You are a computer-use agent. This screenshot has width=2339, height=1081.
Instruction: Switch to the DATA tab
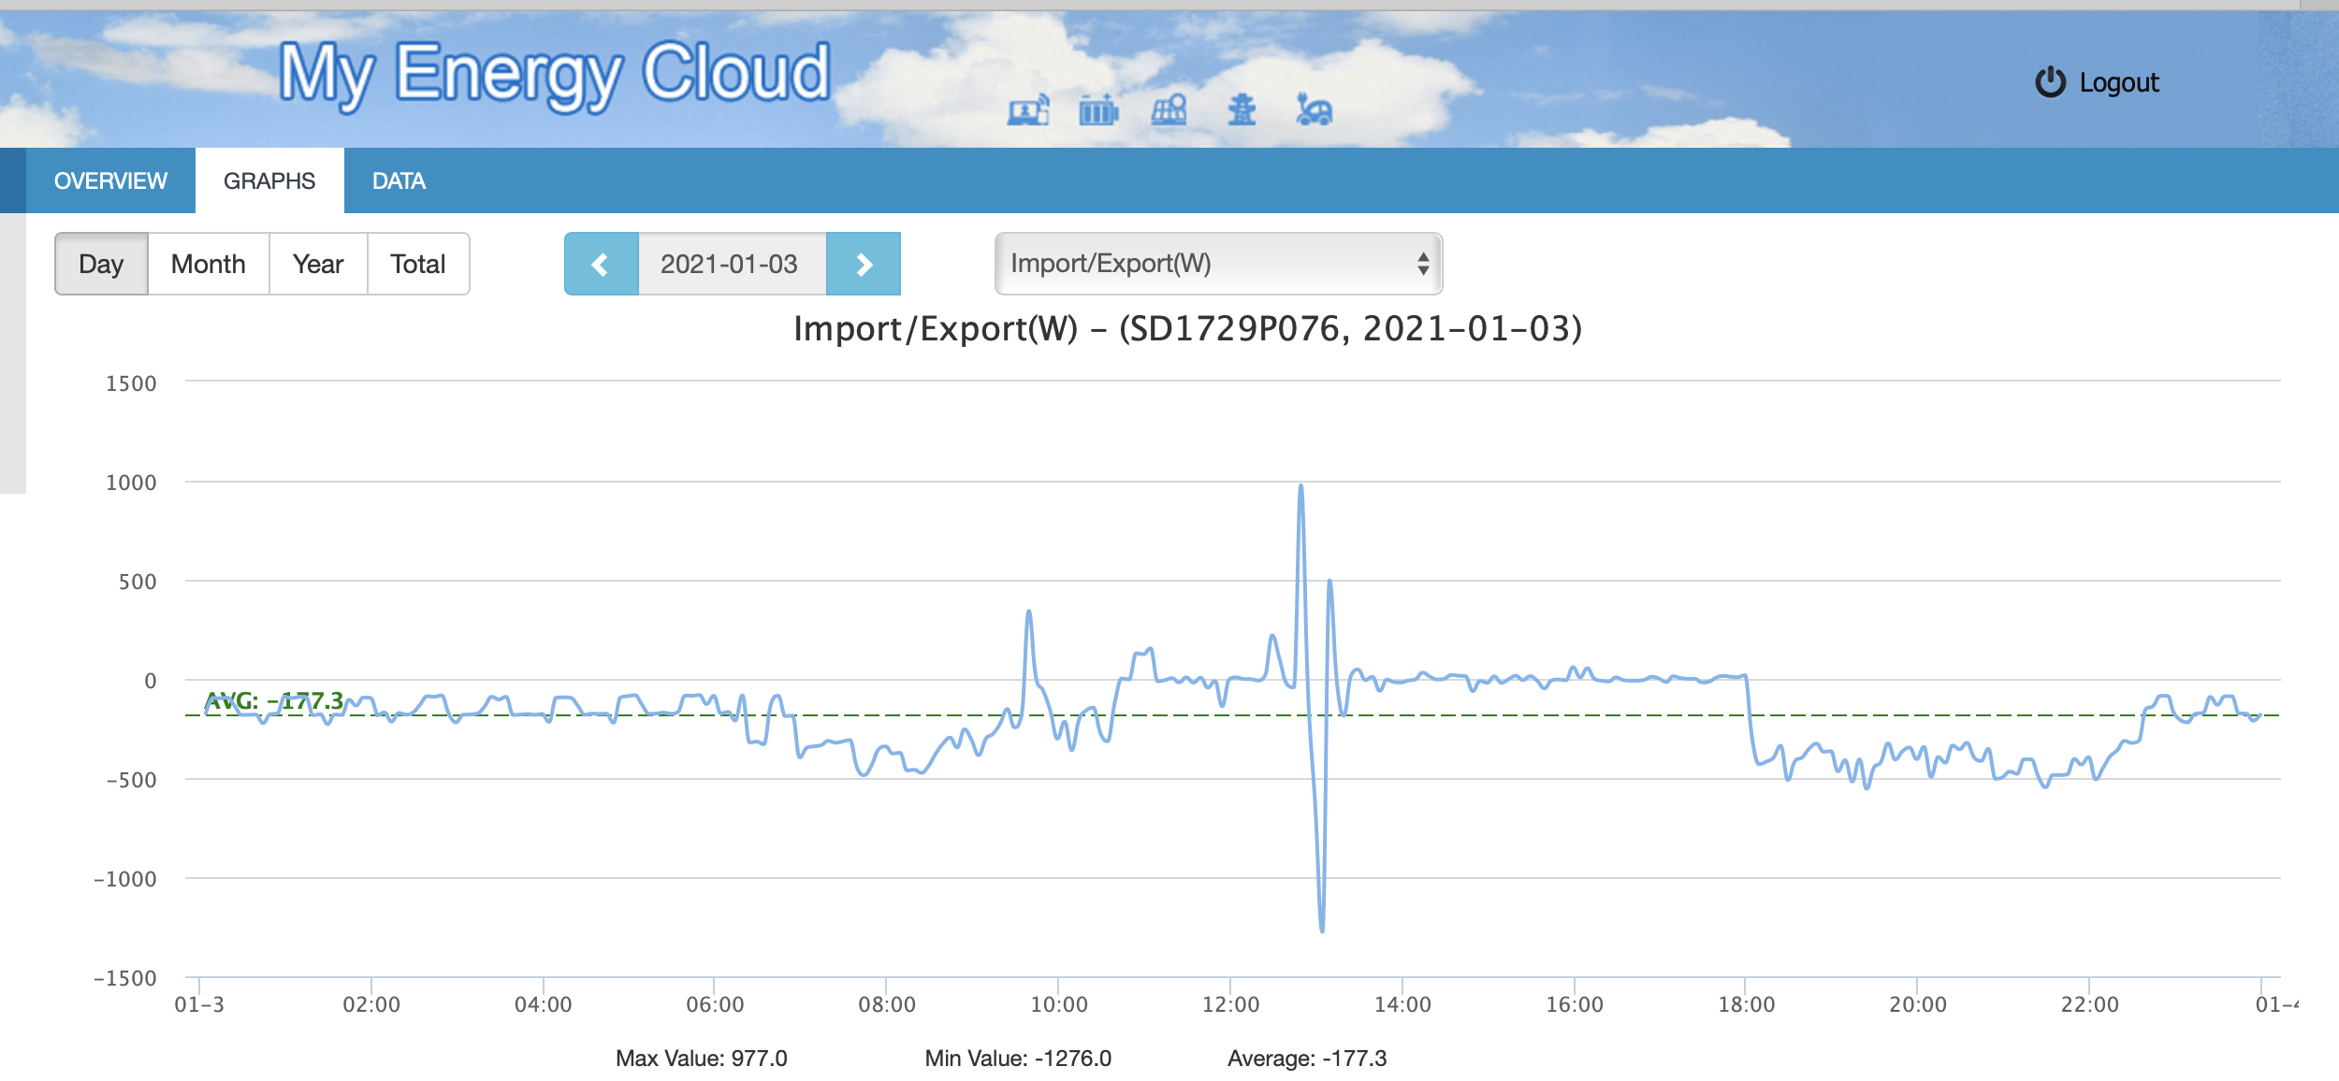pos(397,180)
